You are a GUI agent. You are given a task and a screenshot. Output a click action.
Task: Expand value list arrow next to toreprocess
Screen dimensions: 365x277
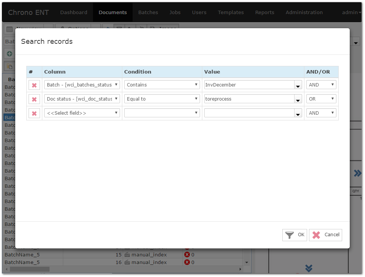(x=298, y=99)
